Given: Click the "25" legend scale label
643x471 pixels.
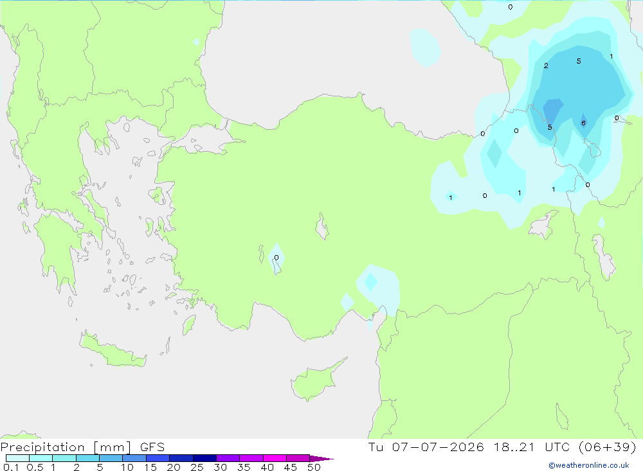Looking at the screenshot, I should (x=197, y=467).
